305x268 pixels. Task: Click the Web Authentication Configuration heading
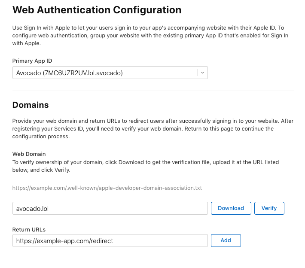(x=97, y=10)
